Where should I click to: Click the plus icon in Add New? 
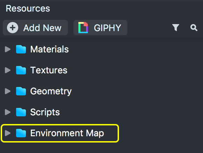[13, 28]
